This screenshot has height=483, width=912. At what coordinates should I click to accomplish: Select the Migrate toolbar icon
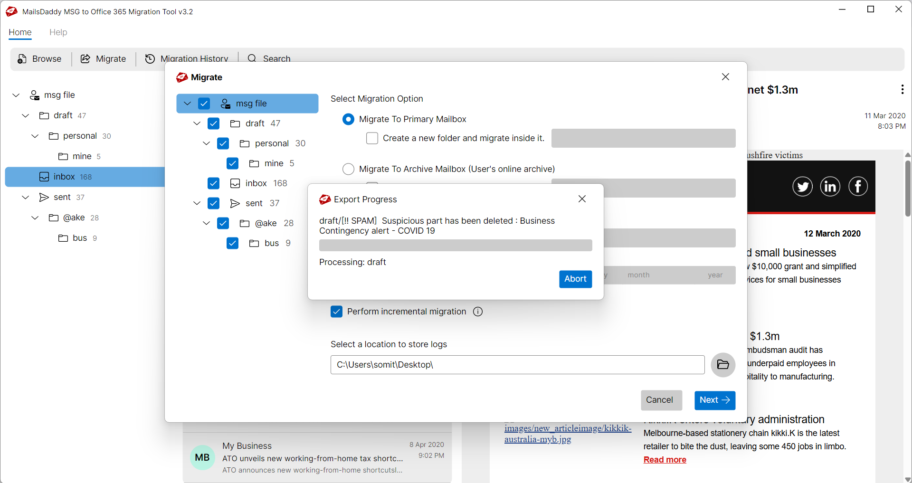(x=85, y=58)
